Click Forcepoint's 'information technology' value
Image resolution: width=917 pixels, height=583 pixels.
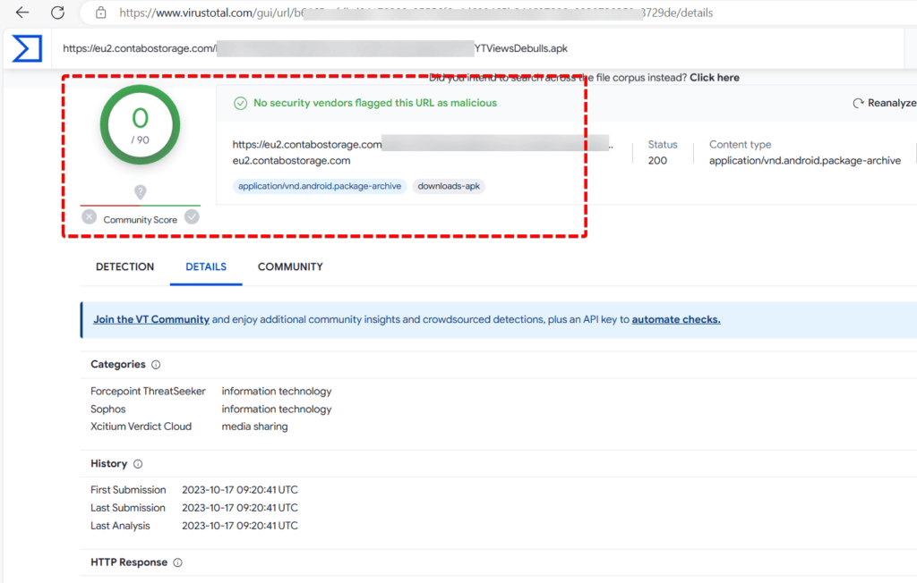277,392
